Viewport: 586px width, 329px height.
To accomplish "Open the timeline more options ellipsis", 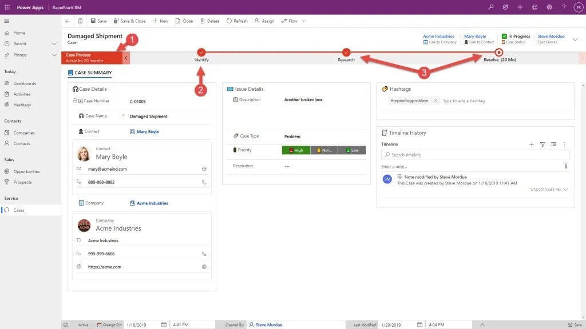I will 564,145.
